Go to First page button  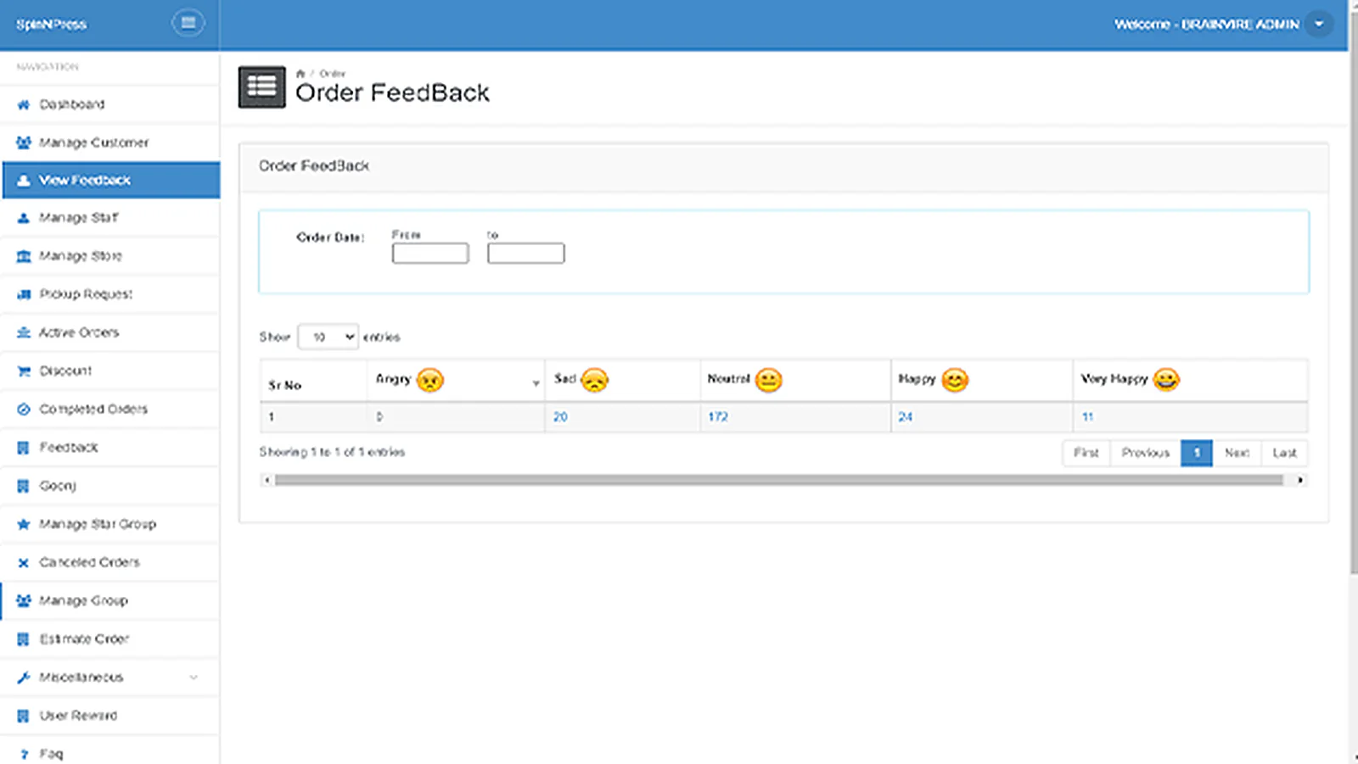point(1086,453)
